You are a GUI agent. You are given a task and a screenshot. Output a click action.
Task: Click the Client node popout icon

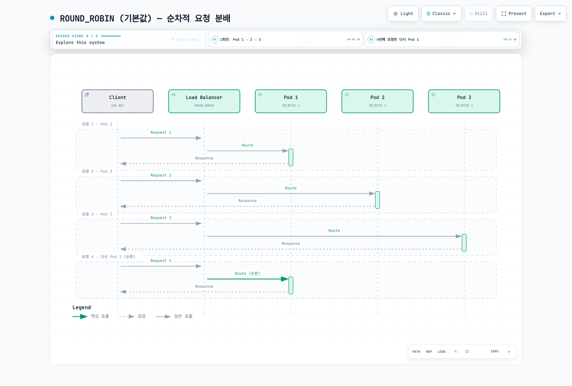(x=87, y=95)
